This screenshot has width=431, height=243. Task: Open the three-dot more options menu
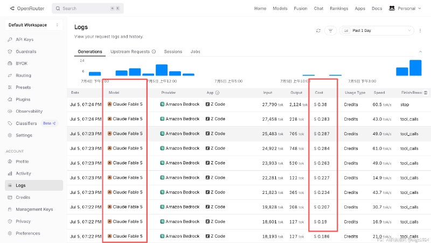[x=420, y=31]
